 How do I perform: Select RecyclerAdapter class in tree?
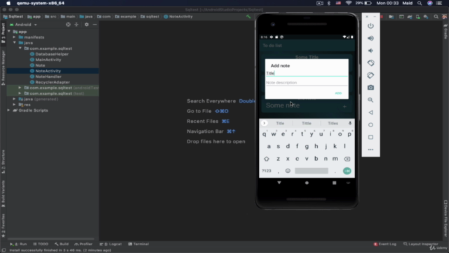(53, 82)
